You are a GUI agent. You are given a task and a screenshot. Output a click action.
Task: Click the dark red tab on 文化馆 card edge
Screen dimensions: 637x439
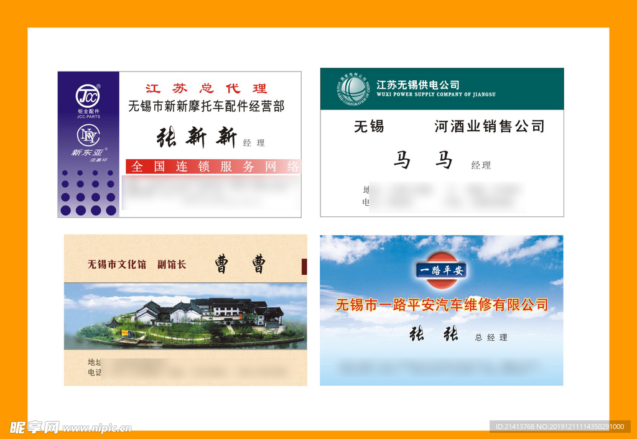point(304,266)
